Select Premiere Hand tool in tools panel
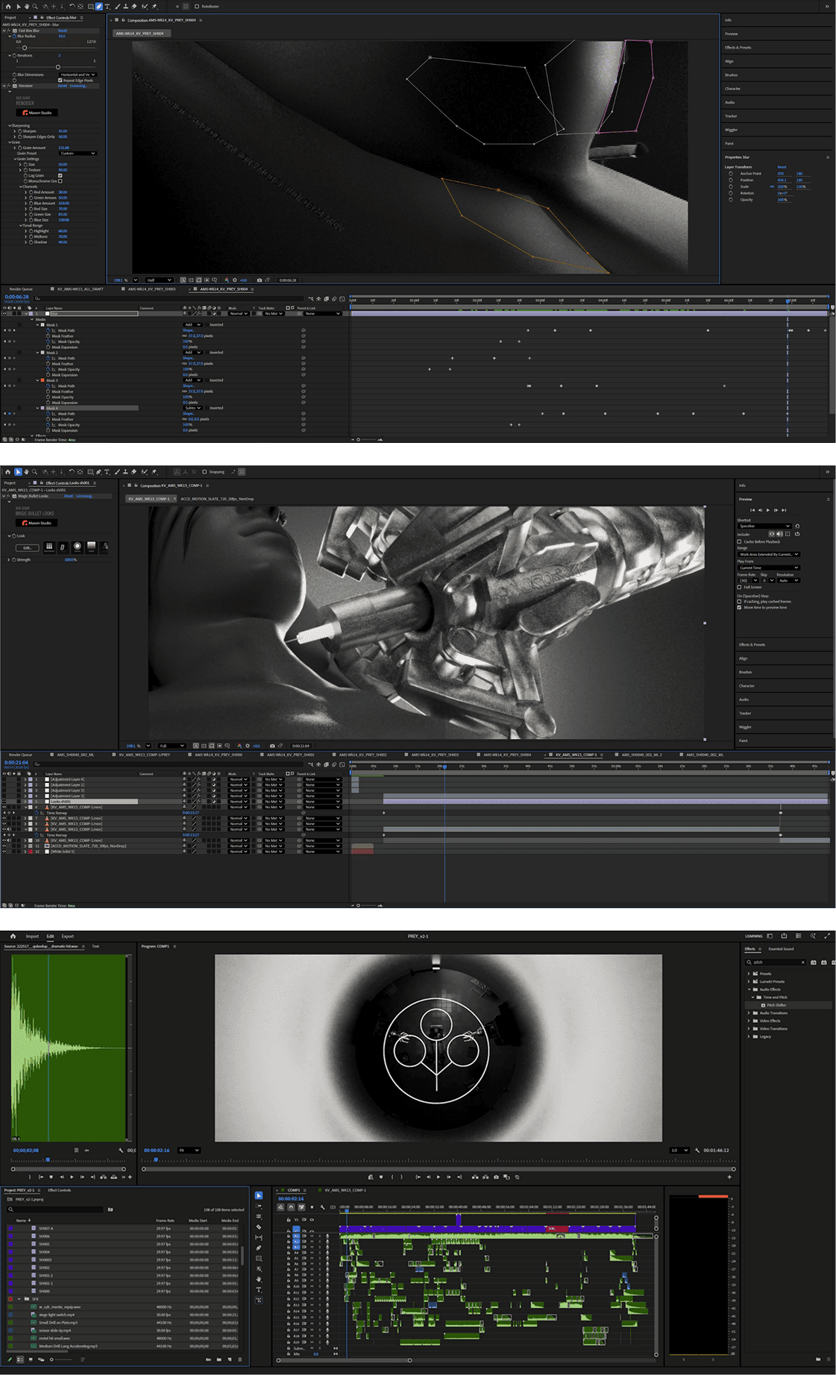 coord(259,1279)
